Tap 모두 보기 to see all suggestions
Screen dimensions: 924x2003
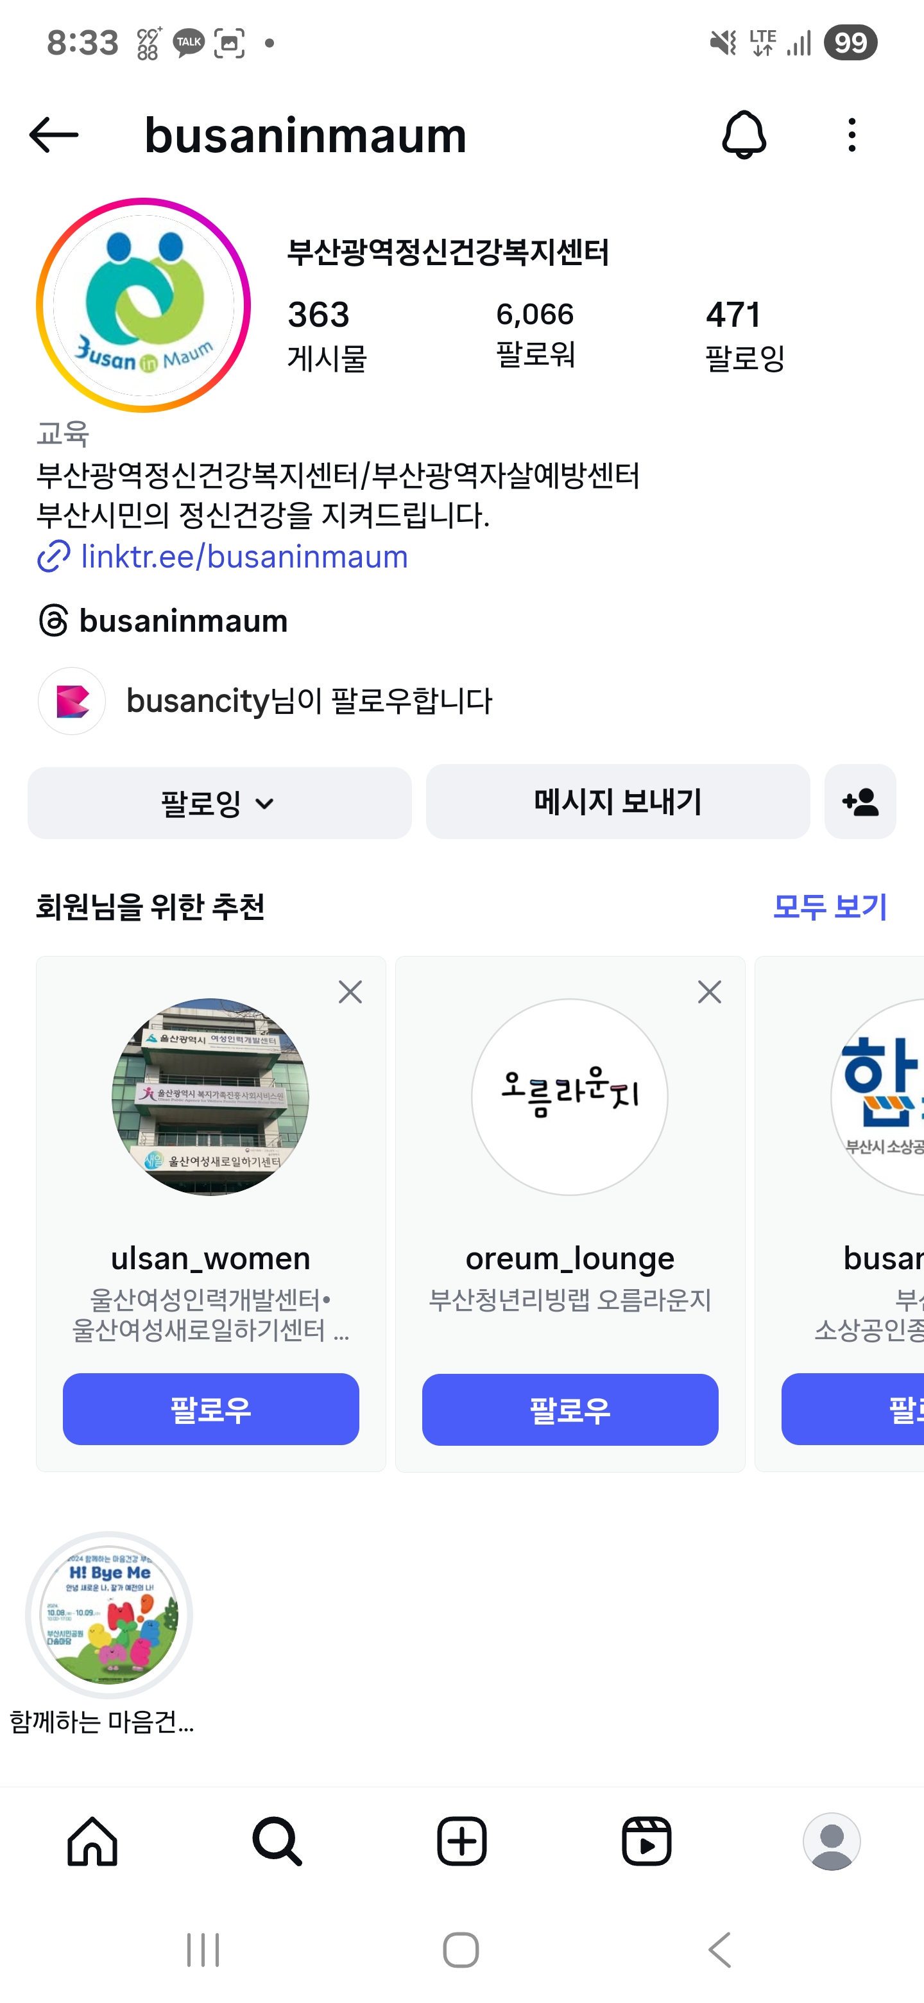click(829, 906)
